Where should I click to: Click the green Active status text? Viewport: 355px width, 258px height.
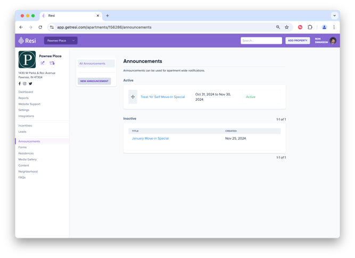(x=251, y=97)
